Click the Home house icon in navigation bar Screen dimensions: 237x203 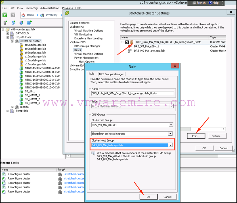pyautogui.click(x=23, y=15)
